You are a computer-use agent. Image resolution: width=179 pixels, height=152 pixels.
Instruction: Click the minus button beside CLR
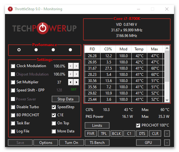pos(167,134)
